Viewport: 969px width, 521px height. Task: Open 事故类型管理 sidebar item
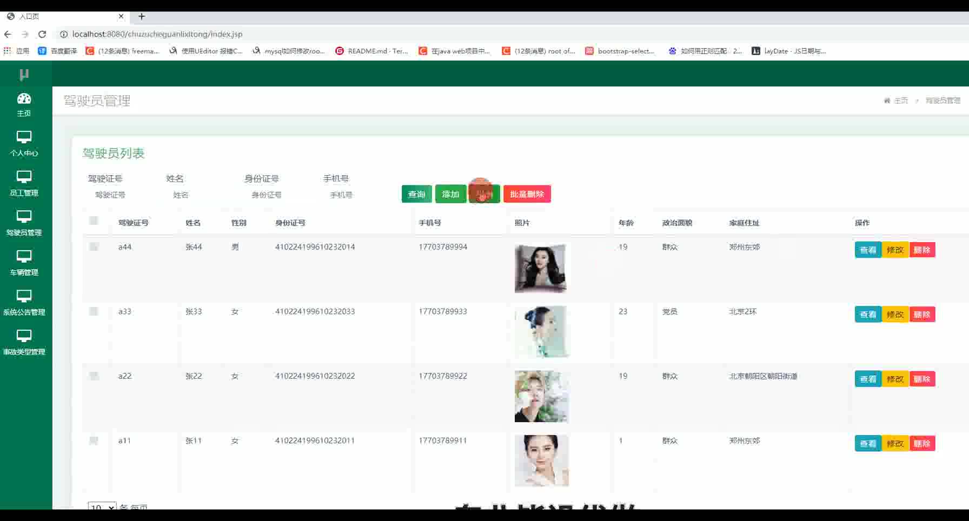click(24, 343)
